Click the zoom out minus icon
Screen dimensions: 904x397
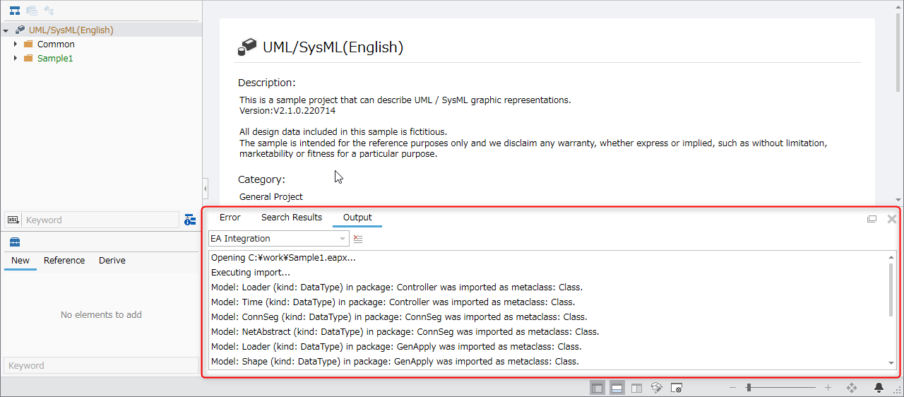pos(732,388)
